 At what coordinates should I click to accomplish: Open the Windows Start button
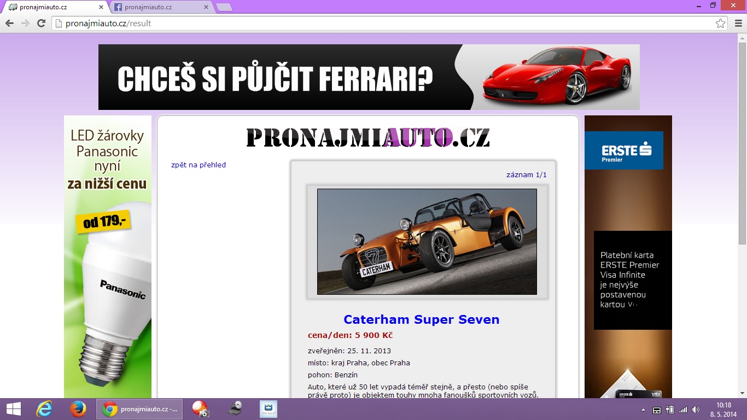coord(12,409)
